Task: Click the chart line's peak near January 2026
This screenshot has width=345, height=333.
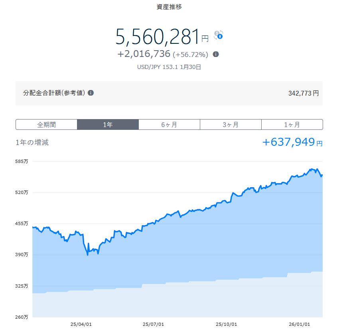Action: tap(311, 169)
